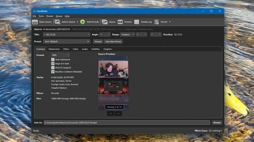The image size is (254, 142).
Task: Toggle Passthru Common Metadata checkbox
Action: pyautogui.click(x=53, y=71)
